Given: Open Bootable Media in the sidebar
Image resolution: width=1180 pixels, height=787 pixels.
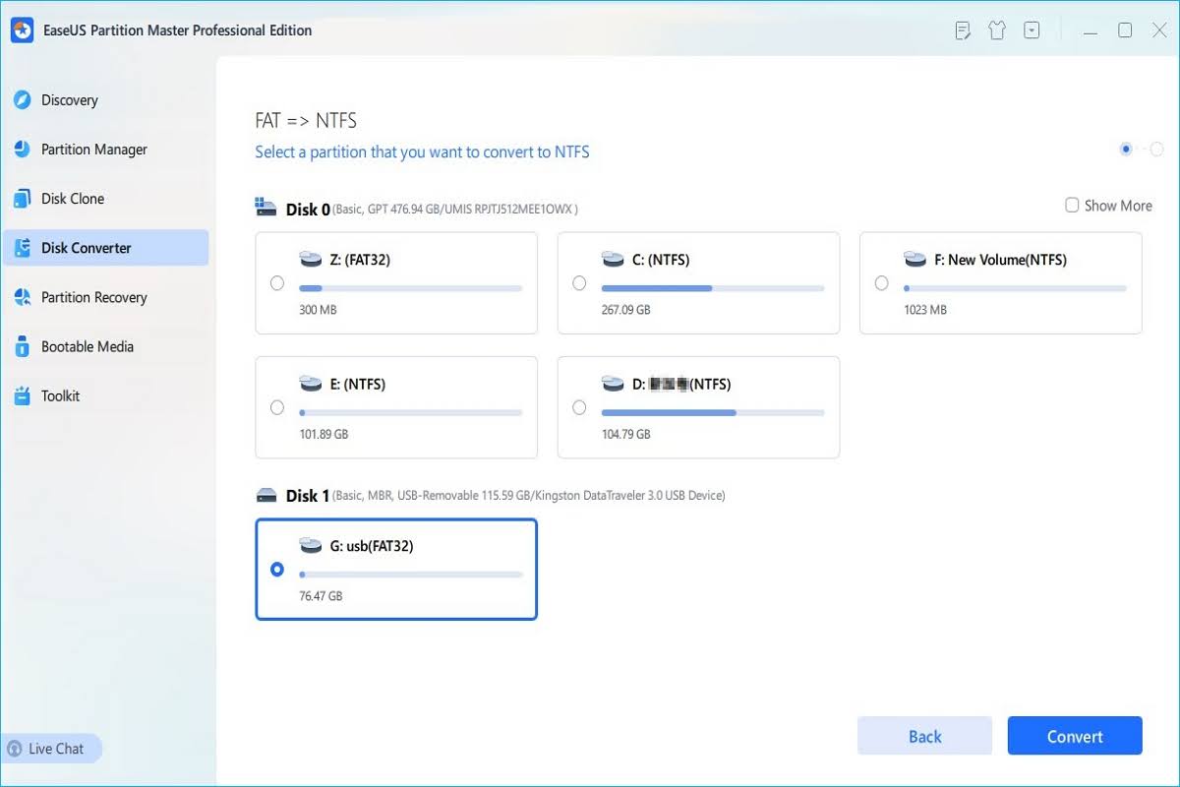Looking at the screenshot, I should tap(105, 346).
